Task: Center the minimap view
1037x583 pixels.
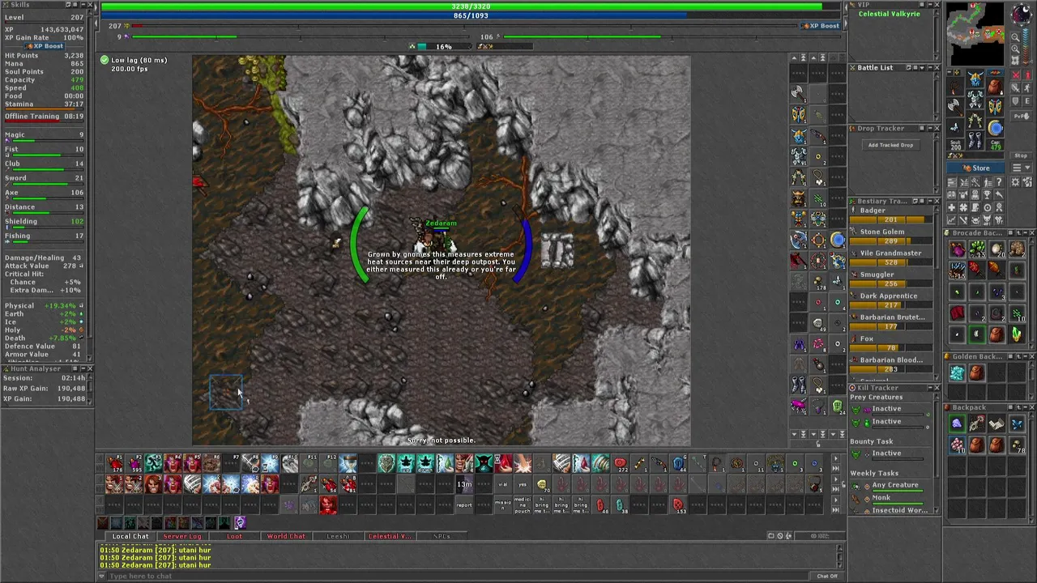Action: 1015,60
